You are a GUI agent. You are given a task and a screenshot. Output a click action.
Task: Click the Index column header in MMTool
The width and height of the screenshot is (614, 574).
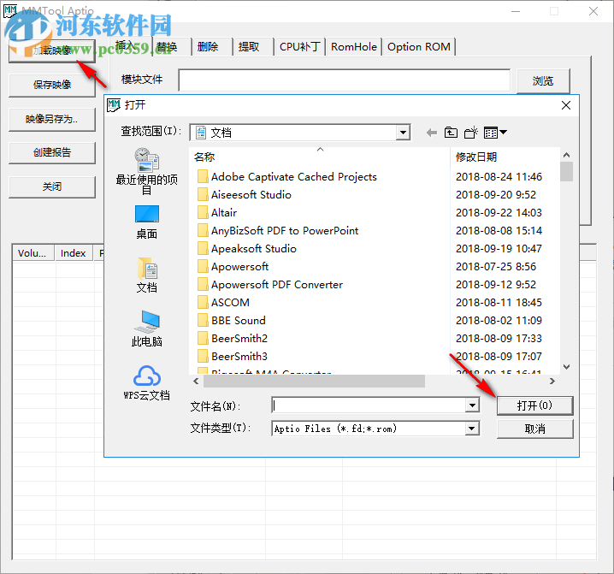tap(74, 253)
